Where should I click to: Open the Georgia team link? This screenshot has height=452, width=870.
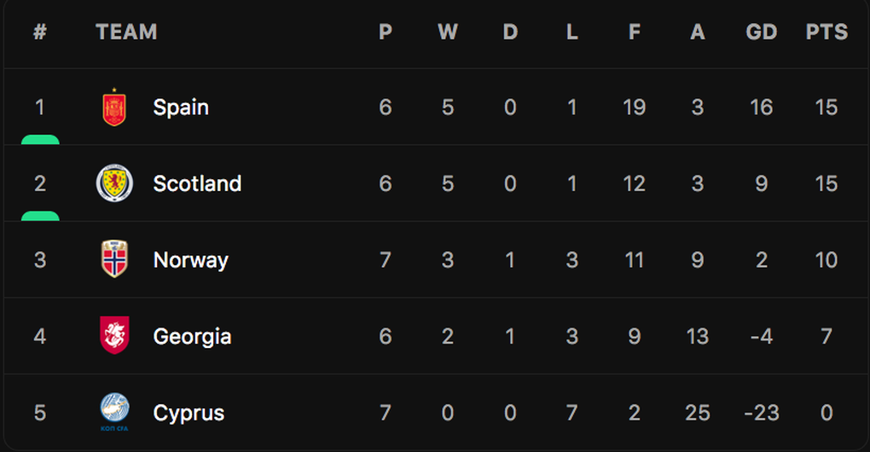coord(192,337)
